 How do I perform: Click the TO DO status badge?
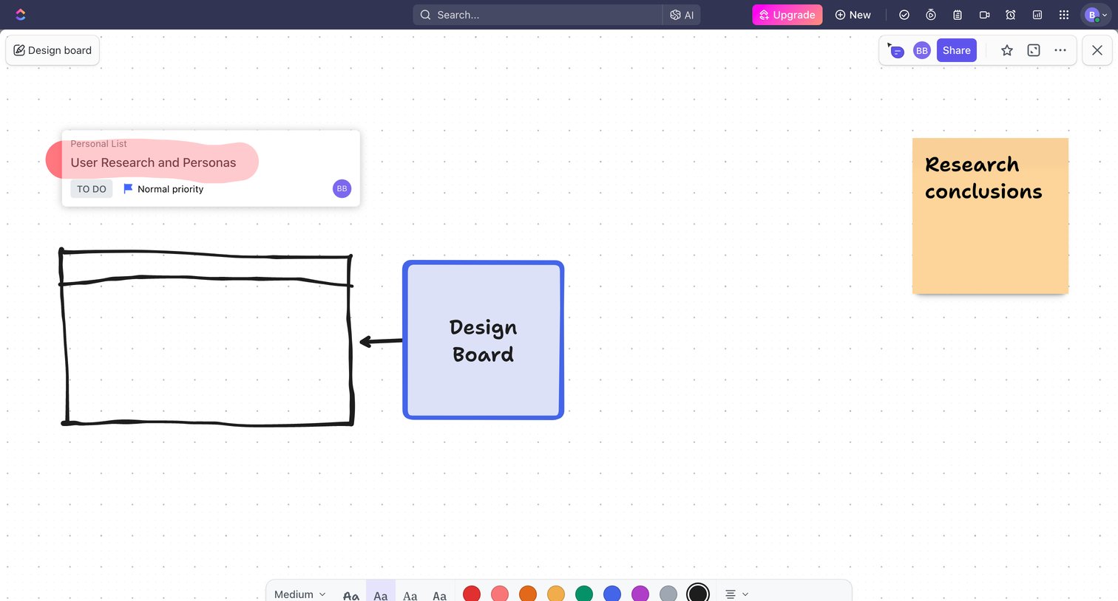[92, 189]
